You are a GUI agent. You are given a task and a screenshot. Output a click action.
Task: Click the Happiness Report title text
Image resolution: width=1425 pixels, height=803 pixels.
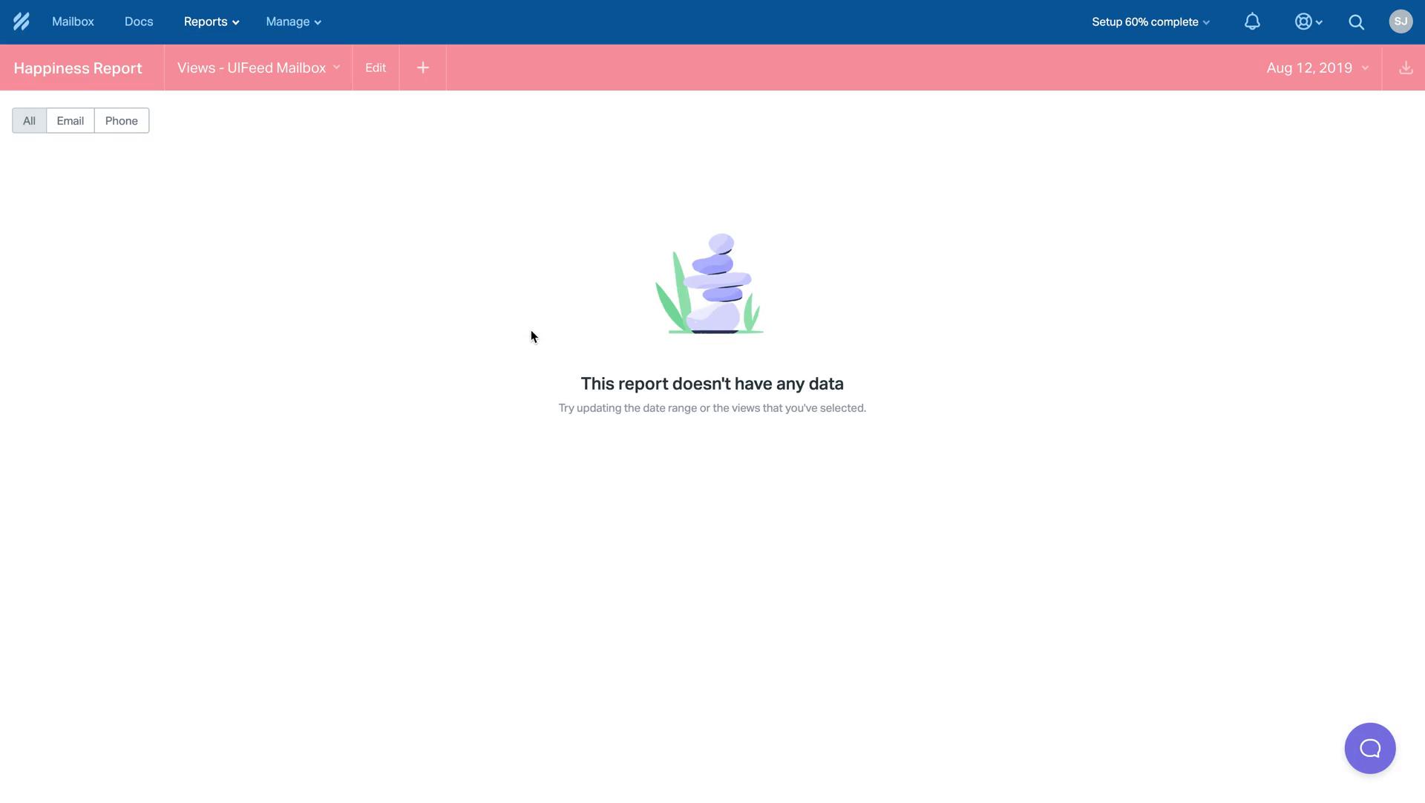77,68
